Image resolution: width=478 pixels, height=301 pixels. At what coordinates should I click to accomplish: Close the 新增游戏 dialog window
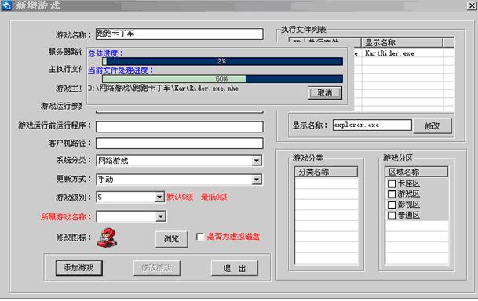tap(471, 5)
